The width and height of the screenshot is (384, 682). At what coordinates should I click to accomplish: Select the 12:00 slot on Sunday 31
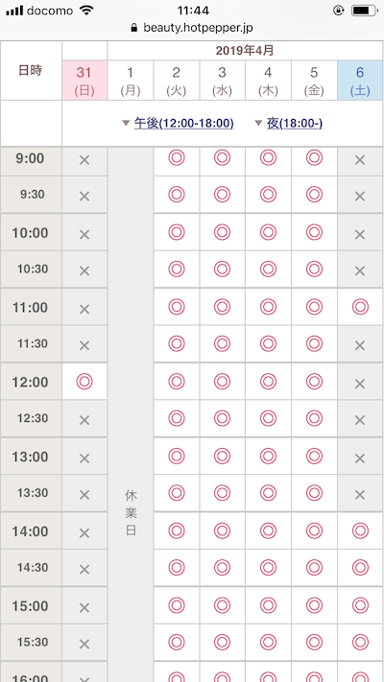tap(84, 382)
